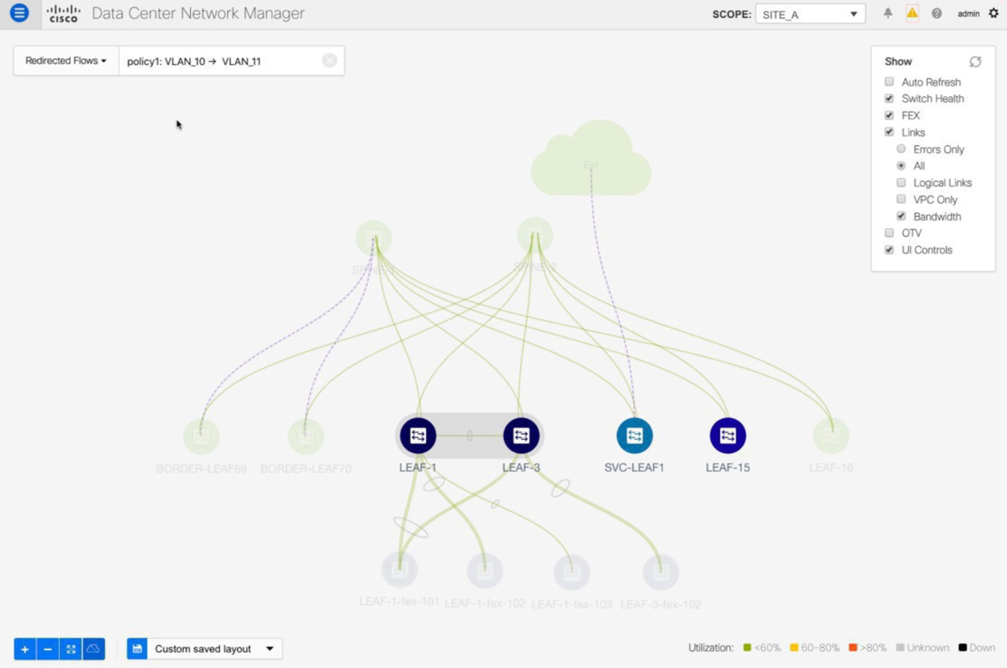The height and width of the screenshot is (668, 1007).
Task: Select the LEAF-1-fex-103 node
Action: pyautogui.click(x=572, y=572)
